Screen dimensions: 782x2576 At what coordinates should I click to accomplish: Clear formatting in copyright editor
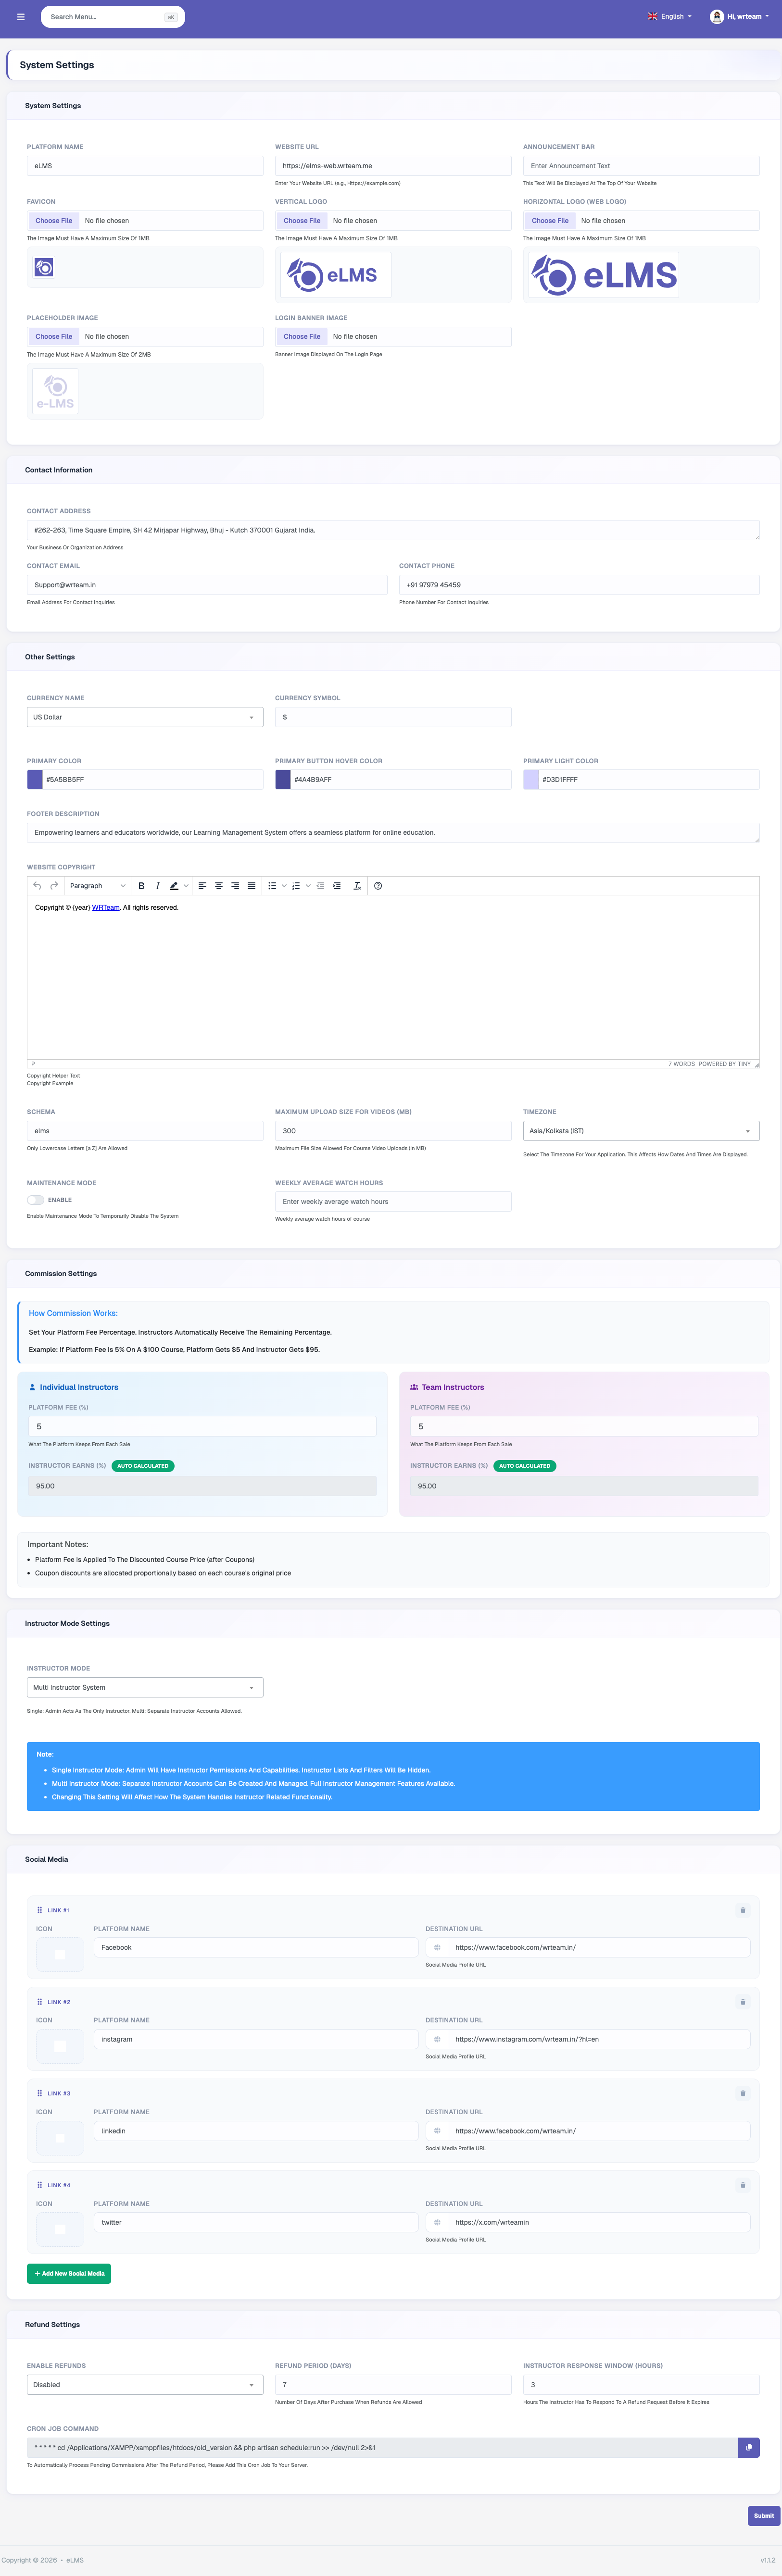point(357,886)
